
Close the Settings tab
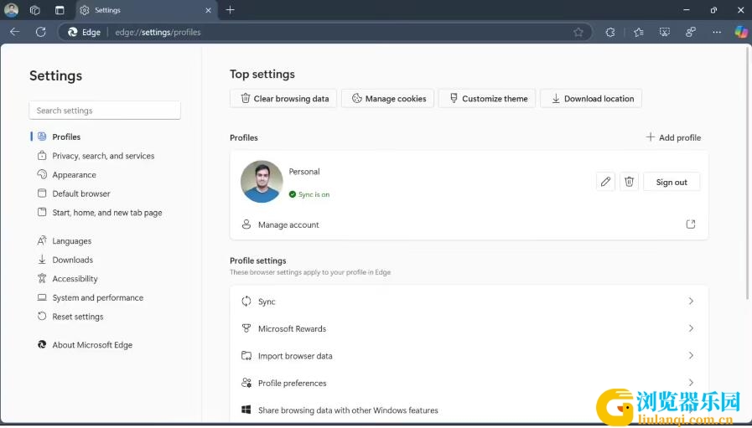[208, 10]
